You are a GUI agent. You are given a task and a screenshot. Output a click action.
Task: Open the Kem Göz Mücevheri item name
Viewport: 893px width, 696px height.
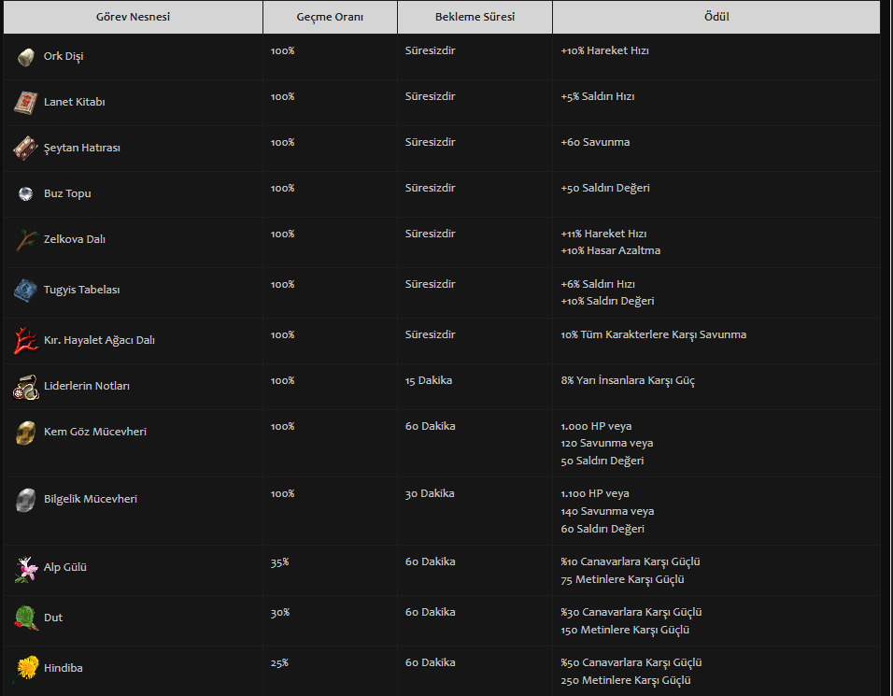[95, 432]
